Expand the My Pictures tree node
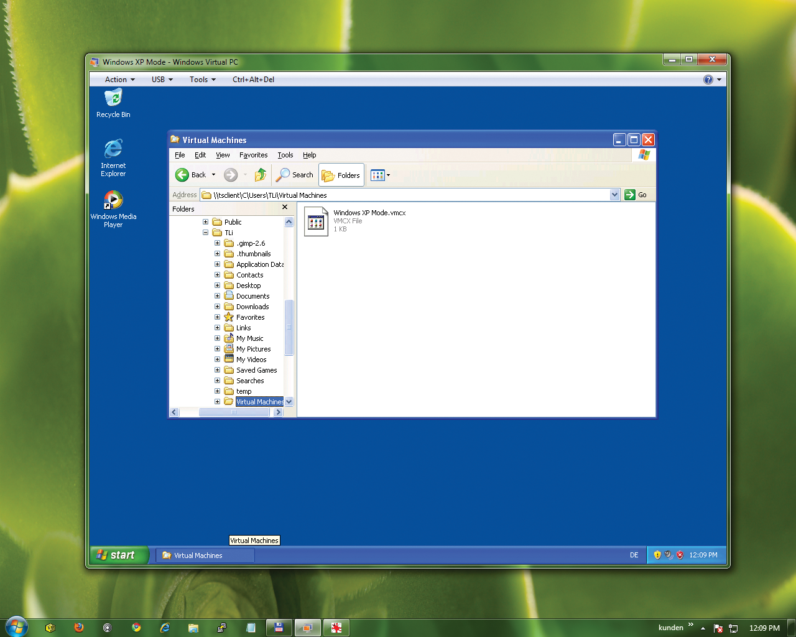Screen dimensions: 796x637 216,348
